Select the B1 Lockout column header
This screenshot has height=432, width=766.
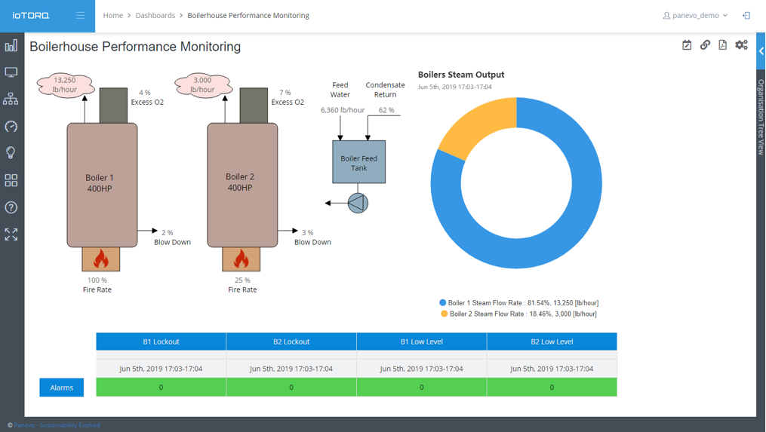click(161, 342)
